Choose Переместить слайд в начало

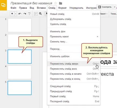[x=74, y=74]
